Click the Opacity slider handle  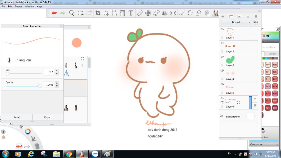pyautogui.click(x=40, y=86)
